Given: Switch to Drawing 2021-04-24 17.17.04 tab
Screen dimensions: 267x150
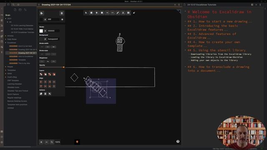Looking at the screenshot, I should (x=56, y=5).
